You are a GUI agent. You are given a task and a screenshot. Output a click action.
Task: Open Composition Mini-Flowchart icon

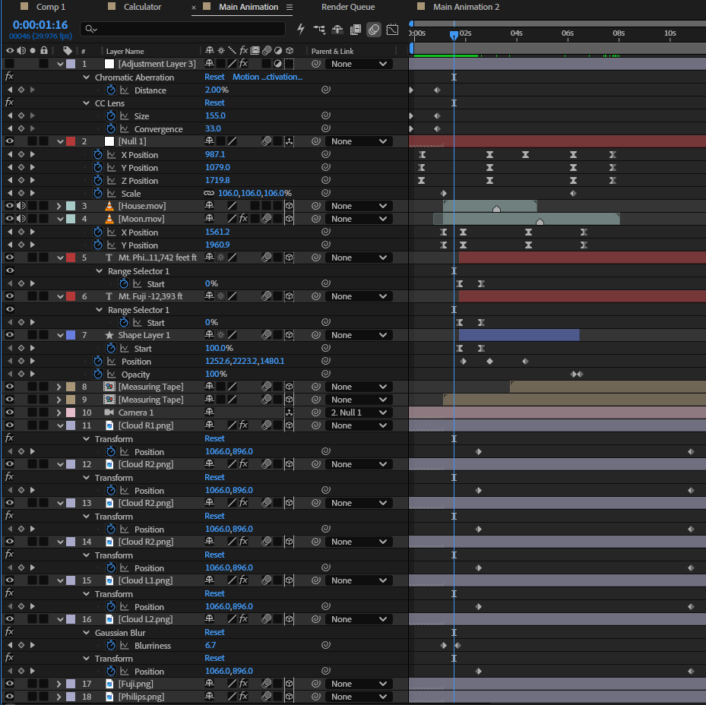point(319,30)
